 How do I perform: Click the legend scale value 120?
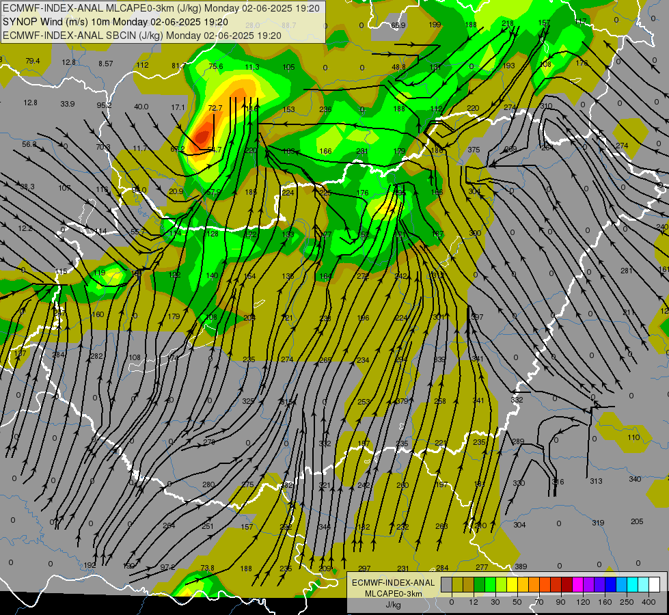(584, 602)
